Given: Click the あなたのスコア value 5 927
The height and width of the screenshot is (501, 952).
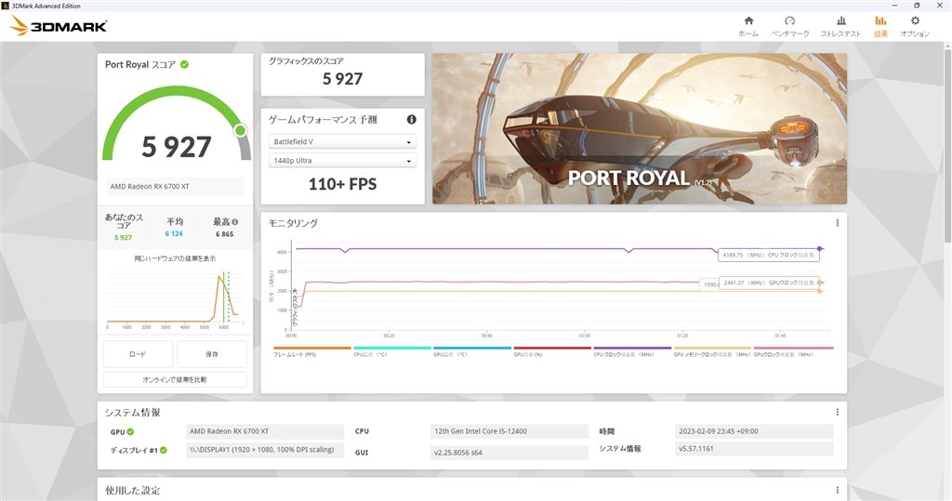Looking at the screenshot, I should click(124, 237).
